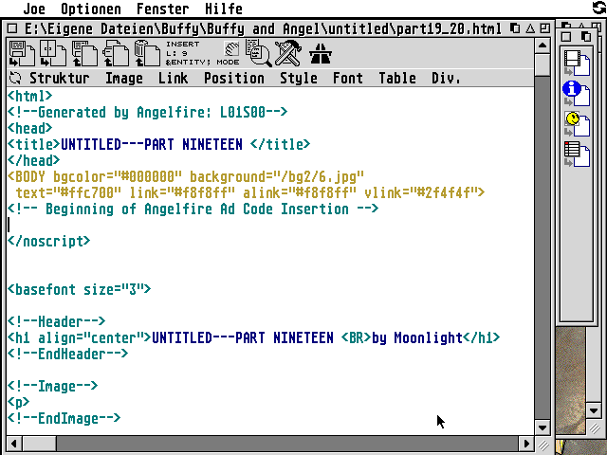Click the highway road toolbar icon
Image resolution: width=607 pixels, height=455 pixels.
point(321,54)
